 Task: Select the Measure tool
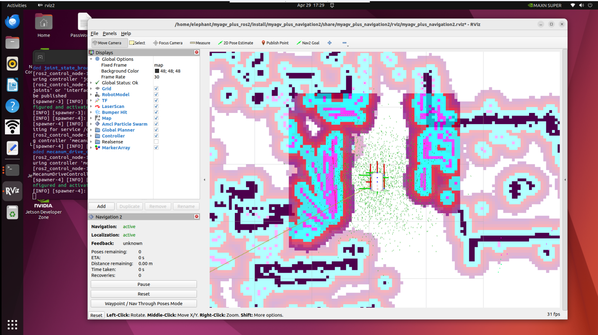click(200, 43)
